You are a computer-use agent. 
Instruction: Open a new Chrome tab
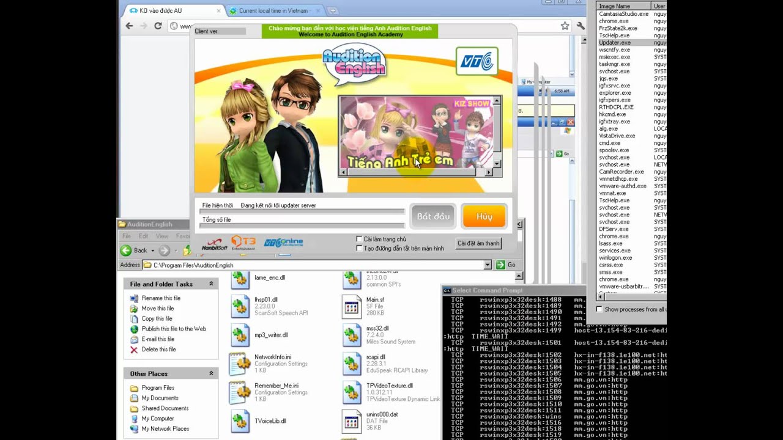coord(333,10)
